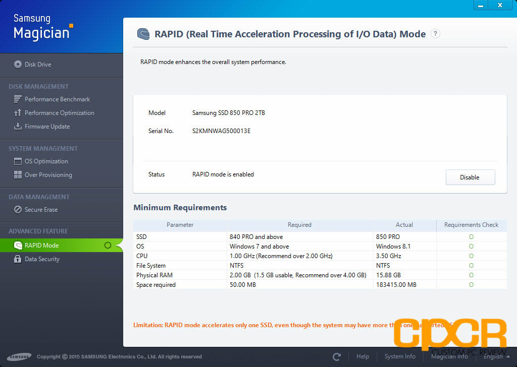Click the OS requirement check mark

[471, 246]
